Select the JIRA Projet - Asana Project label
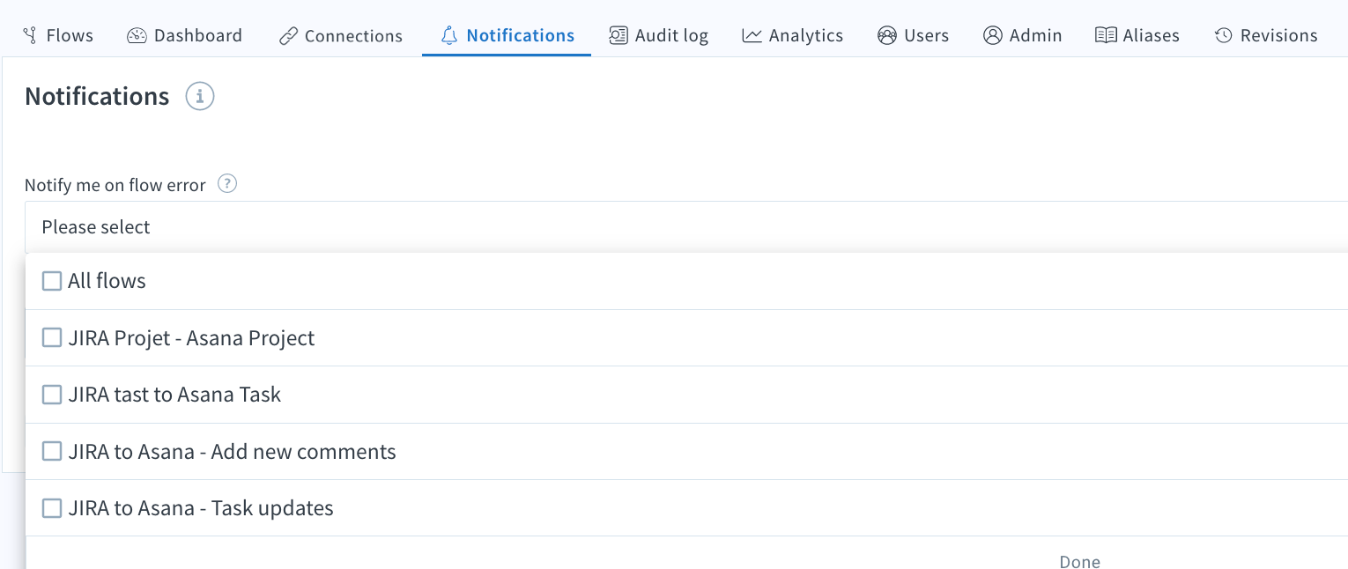The image size is (1348, 569). click(x=191, y=338)
